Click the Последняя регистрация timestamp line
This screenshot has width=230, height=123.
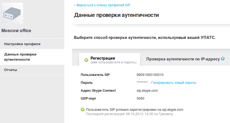[129, 114]
